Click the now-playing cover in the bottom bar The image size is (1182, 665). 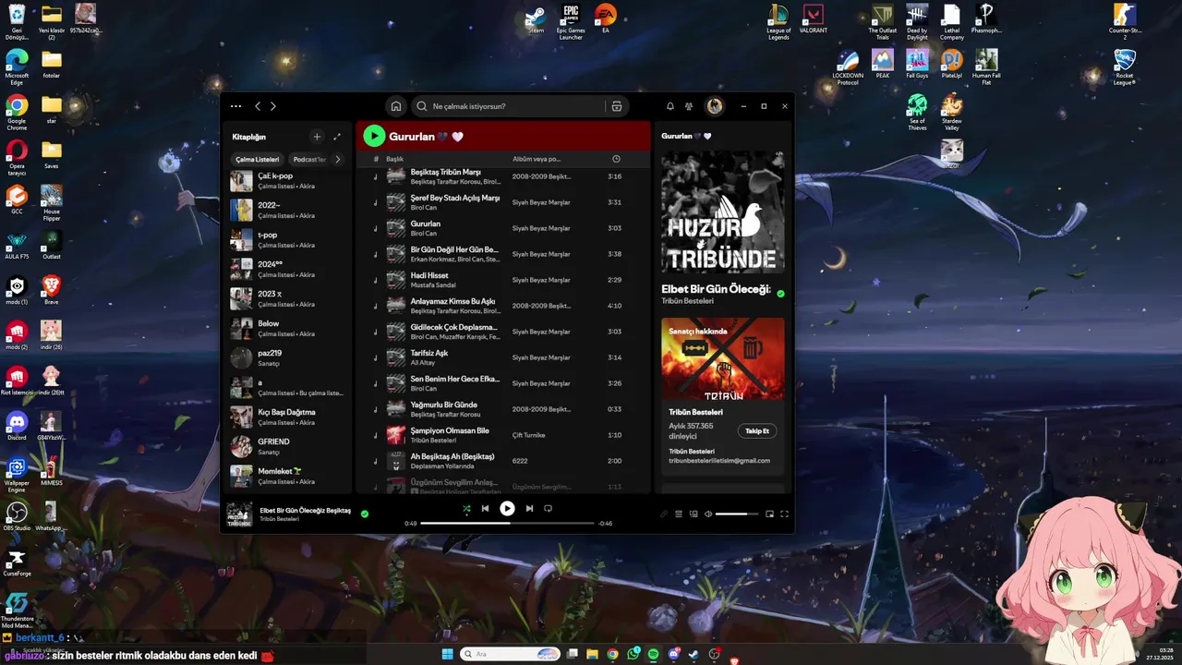[240, 514]
